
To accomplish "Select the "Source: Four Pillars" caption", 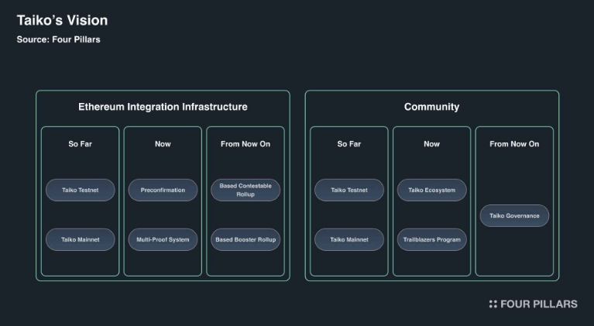I will pyautogui.click(x=58, y=39).
